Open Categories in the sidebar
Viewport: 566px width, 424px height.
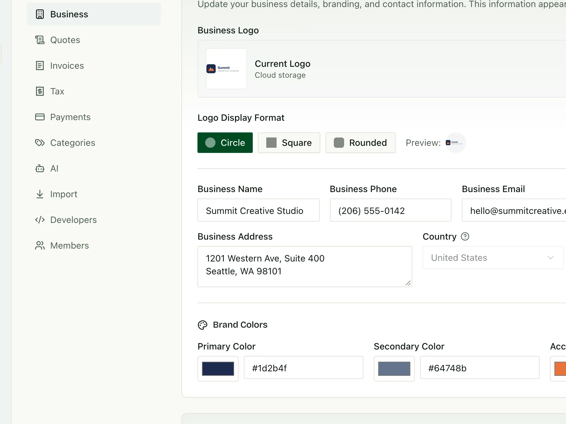coord(94,143)
